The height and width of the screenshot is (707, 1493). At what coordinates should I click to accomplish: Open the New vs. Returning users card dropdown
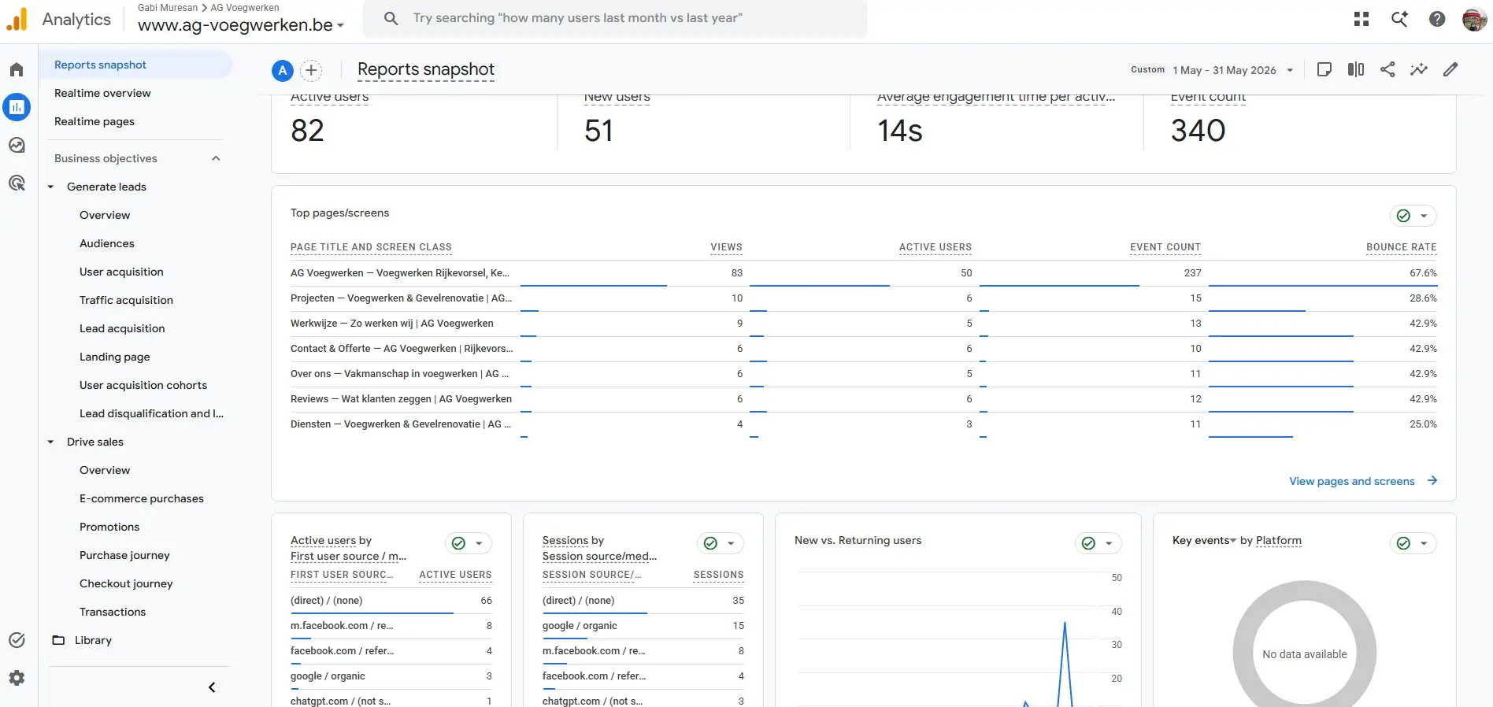pyautogui.click(x=1098, y=543)
